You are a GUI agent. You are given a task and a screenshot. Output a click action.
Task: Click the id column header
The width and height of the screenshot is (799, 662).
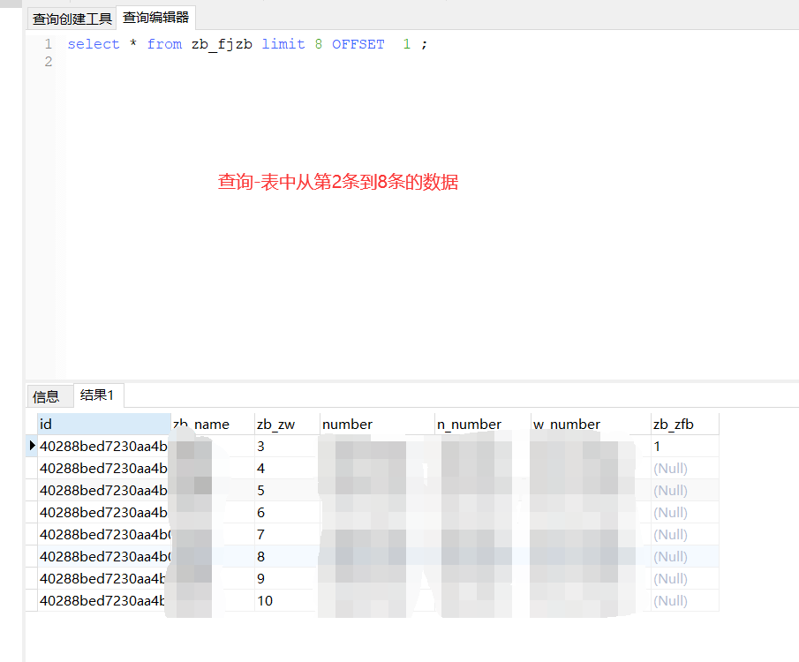104,424
